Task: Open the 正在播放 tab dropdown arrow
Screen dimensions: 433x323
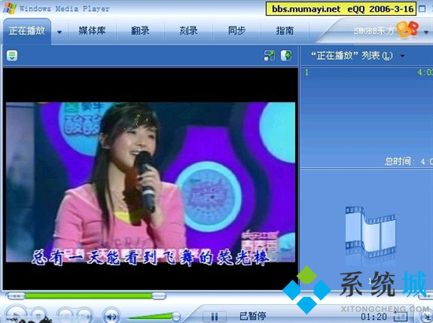Action: pos(59,32)
